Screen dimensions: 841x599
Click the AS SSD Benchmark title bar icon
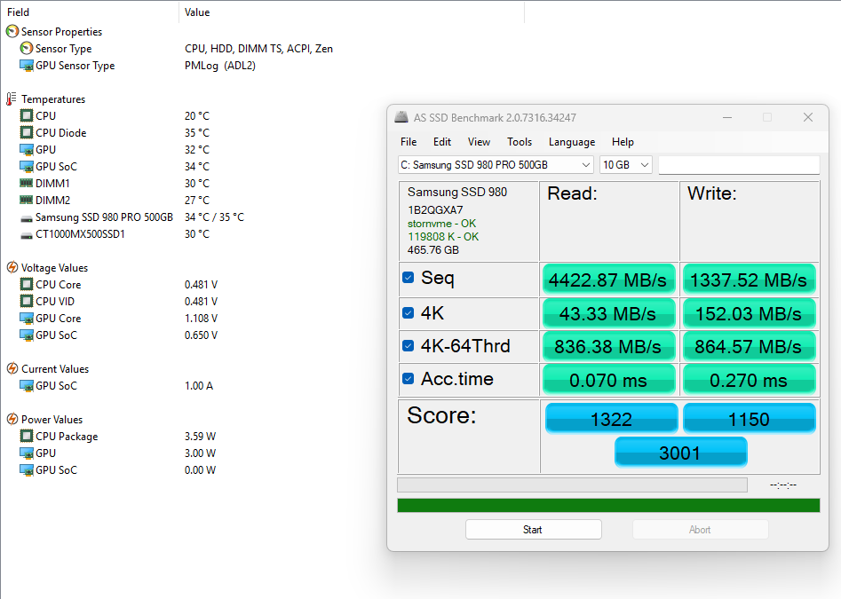[x=401, y=117]
